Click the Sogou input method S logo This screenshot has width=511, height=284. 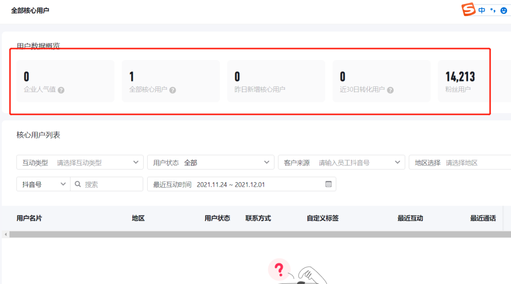469,9
